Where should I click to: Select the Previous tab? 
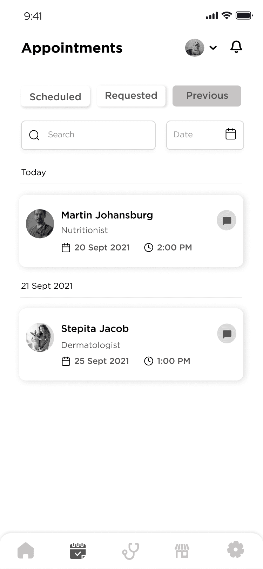tap(207, 96)
